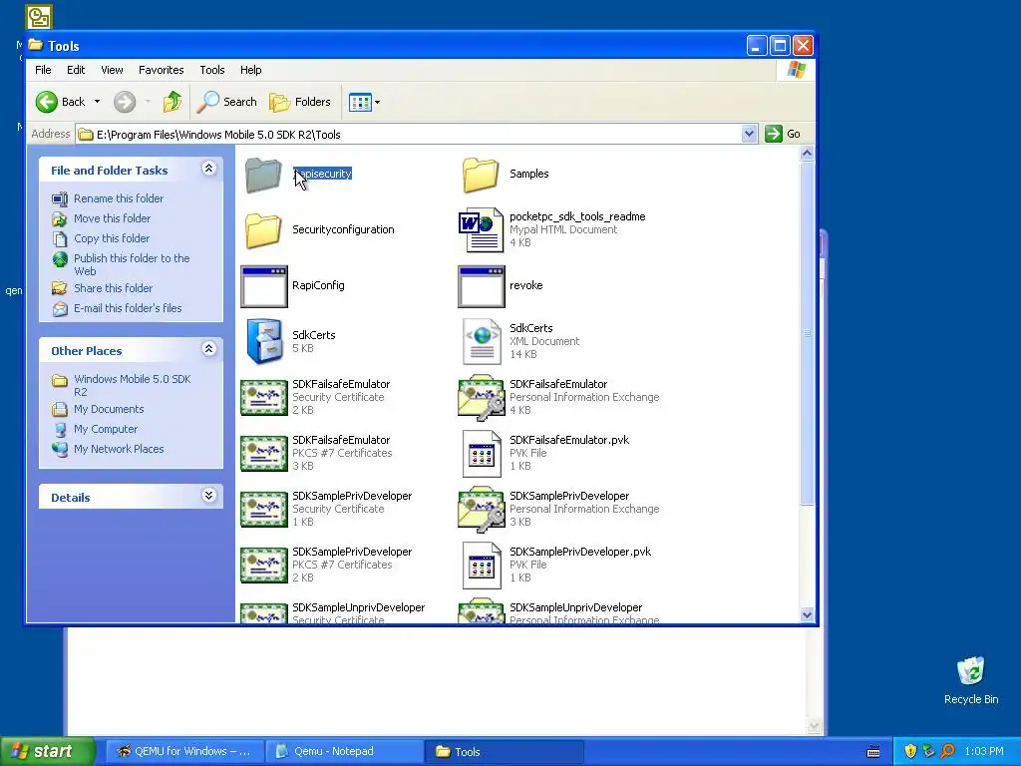Select SDKSamplePrivDeveloper Personal Information Exchange icon
Viewport: 1021px width, 766px height.
(x=482, y=508)
